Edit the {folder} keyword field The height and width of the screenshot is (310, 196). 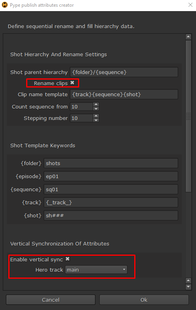click(111, 163)
